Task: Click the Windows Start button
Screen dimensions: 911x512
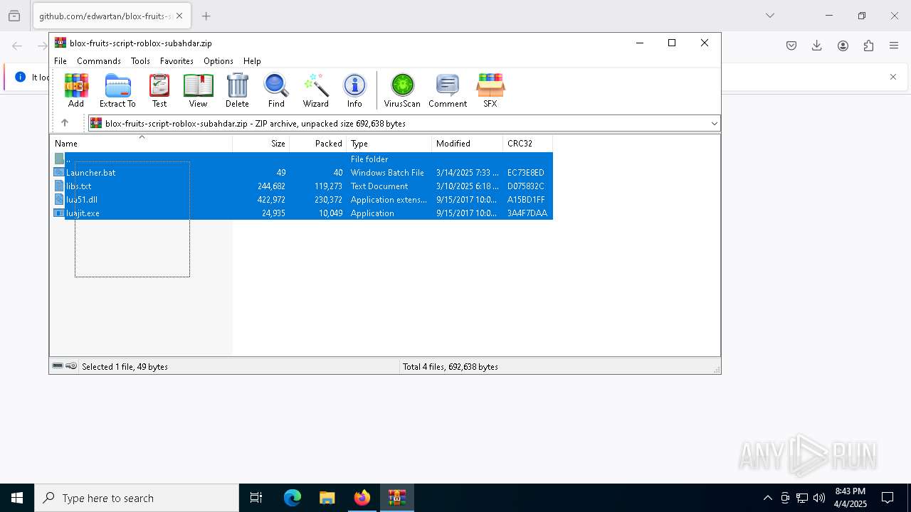Action: pos(17,498)
